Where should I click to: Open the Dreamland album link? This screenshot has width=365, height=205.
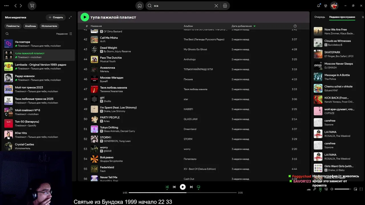pos(190,129)
